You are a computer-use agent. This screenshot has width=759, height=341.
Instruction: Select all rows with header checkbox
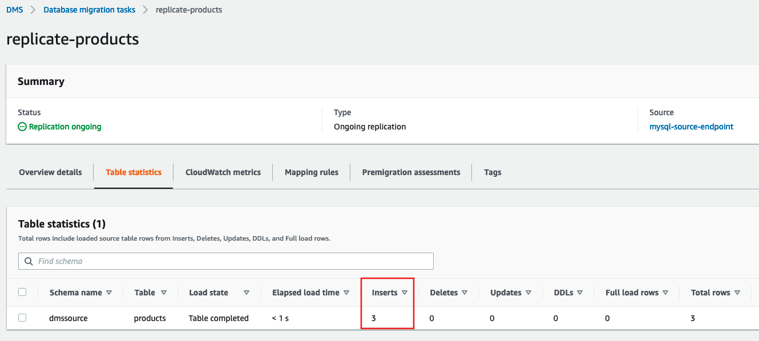(x=22, y=292)
